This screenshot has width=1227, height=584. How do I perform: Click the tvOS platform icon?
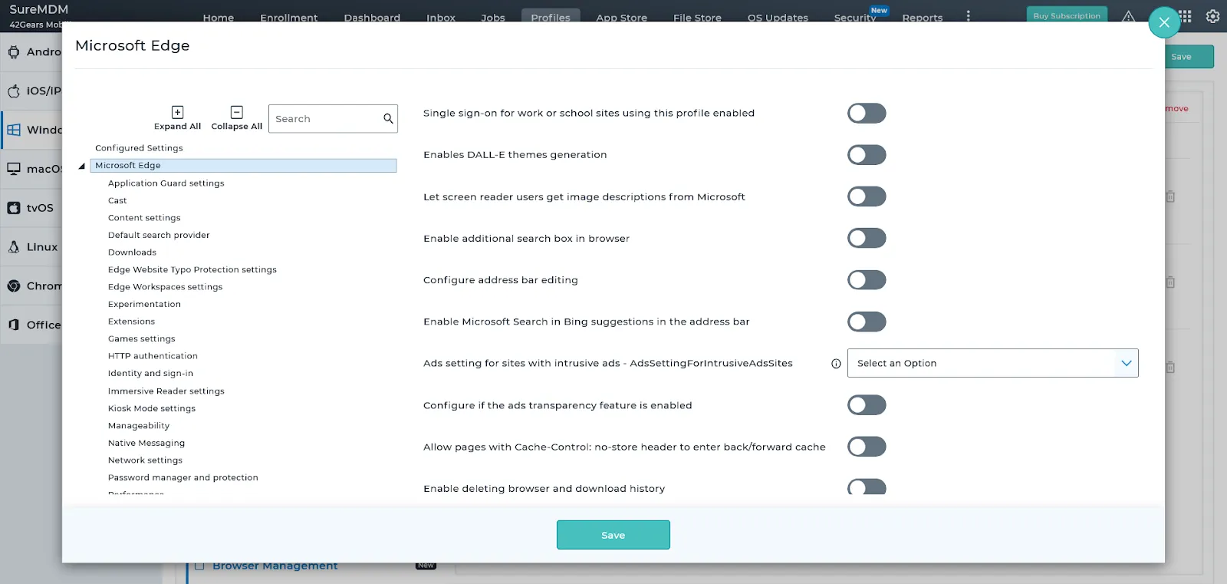coord(14,208)
